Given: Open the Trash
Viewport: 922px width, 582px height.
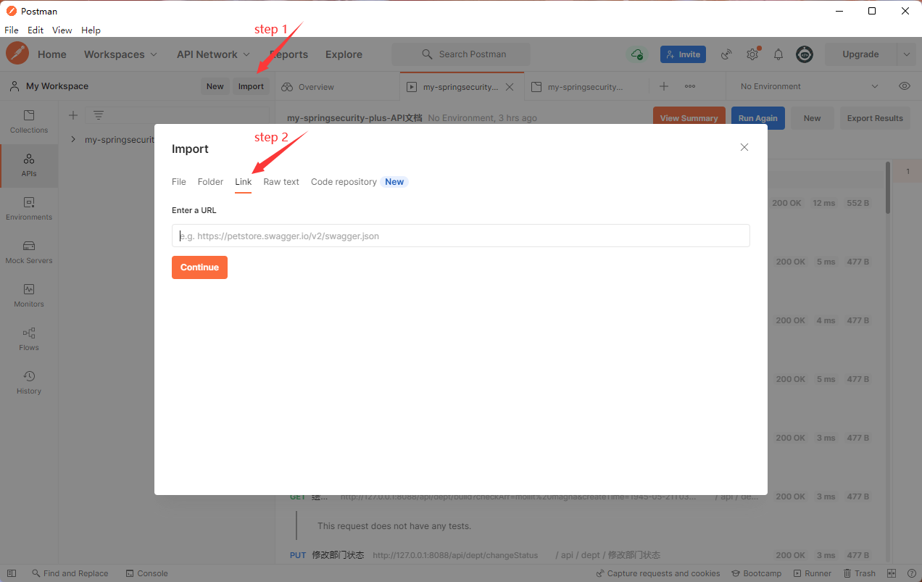Looking at the screenshot, I should point(859,573).
